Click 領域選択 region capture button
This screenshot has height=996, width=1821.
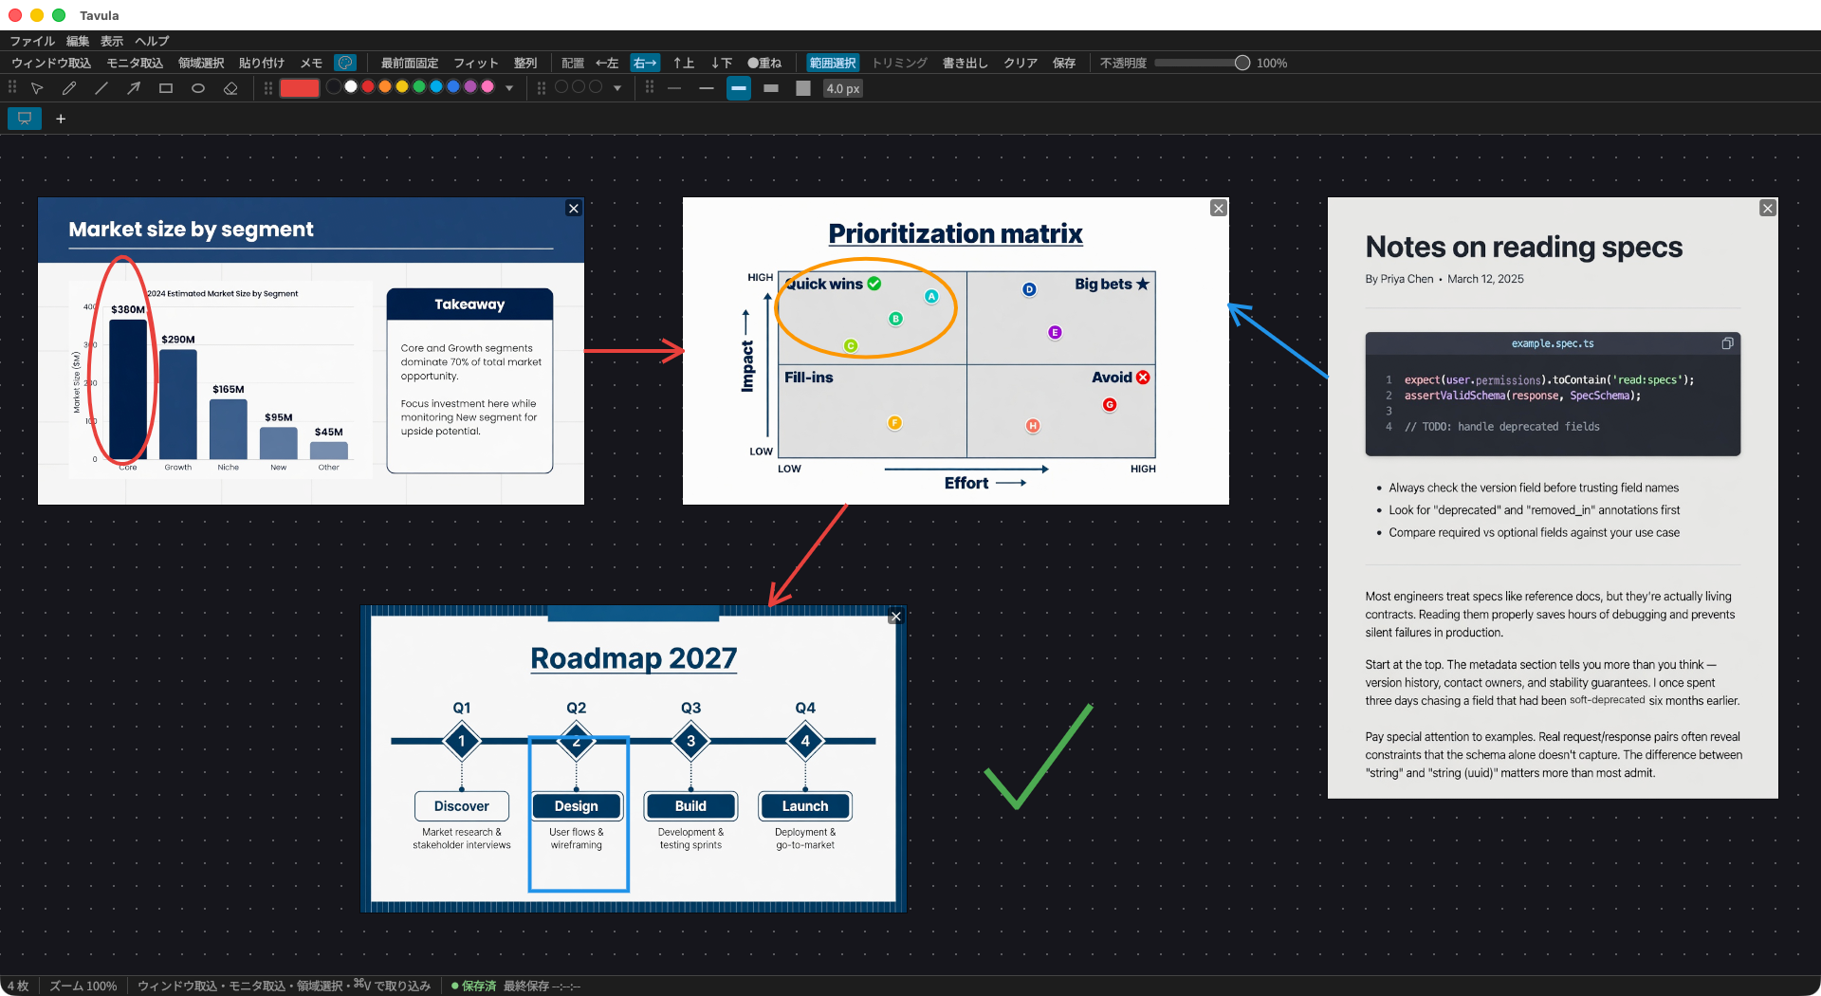click(201, 63)
